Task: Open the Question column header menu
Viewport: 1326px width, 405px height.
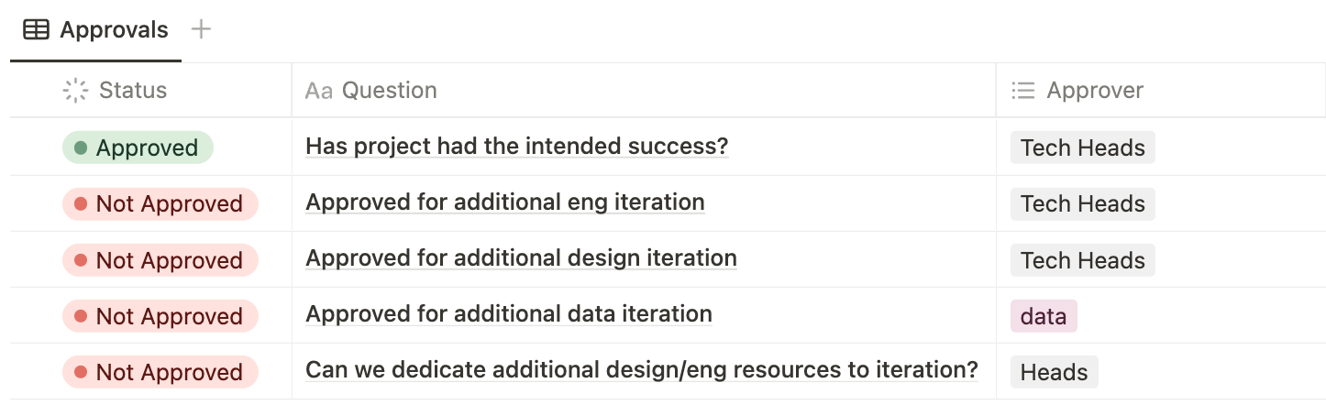Action: point(389,91)
